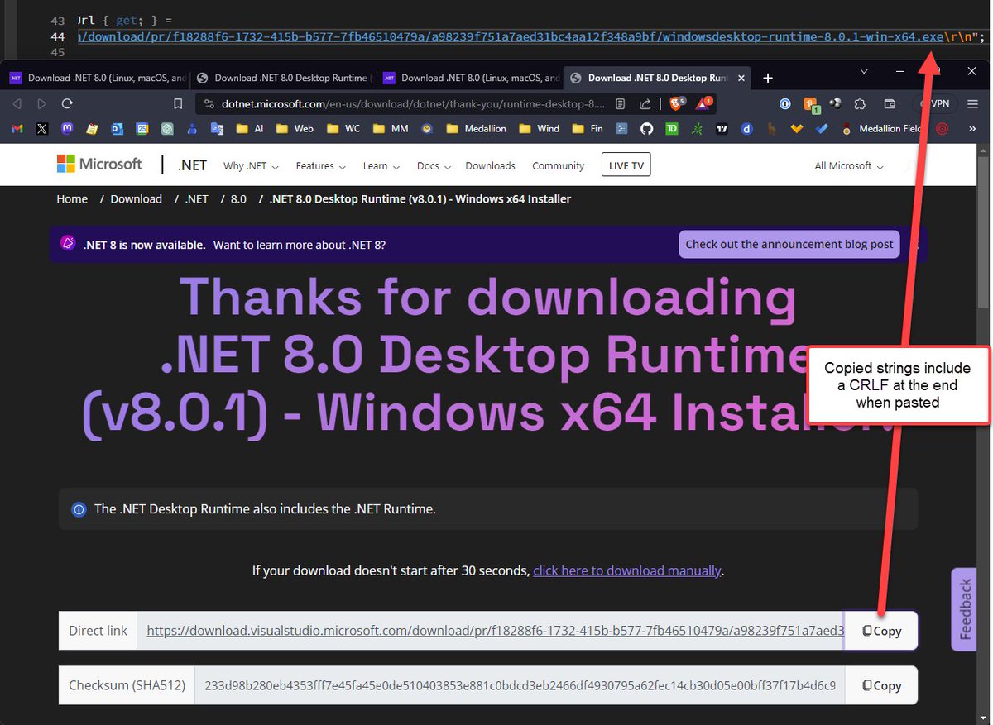Open the WC bookmarks folder

[x=343, y=129]
